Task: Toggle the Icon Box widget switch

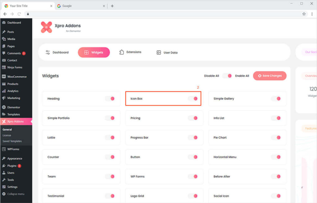Action: (193, 99)
